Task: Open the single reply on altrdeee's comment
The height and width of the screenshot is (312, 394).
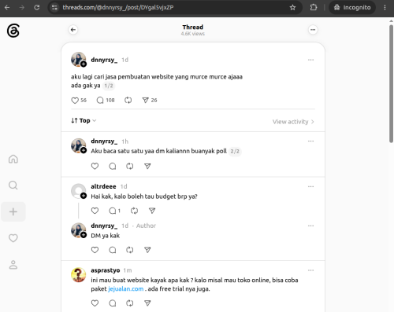Action: click(115, 211)
